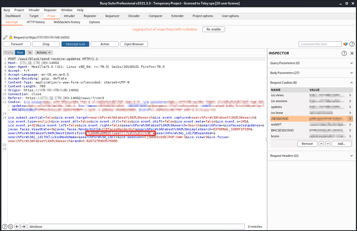Go to next search match arrow
The width and height of the screenshot is (357, 231).
click(x=23, y=226)
